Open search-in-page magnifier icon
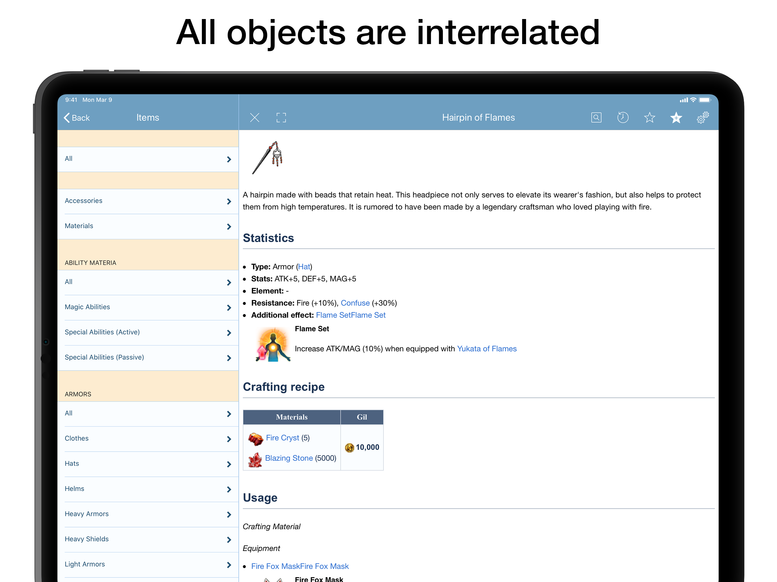The image size is (777, 582). click(x=596, y=118)
